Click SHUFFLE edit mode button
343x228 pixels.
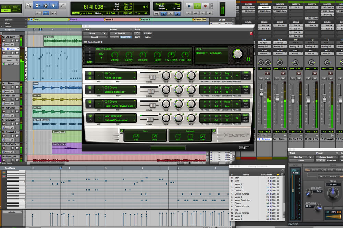(6, 7)
